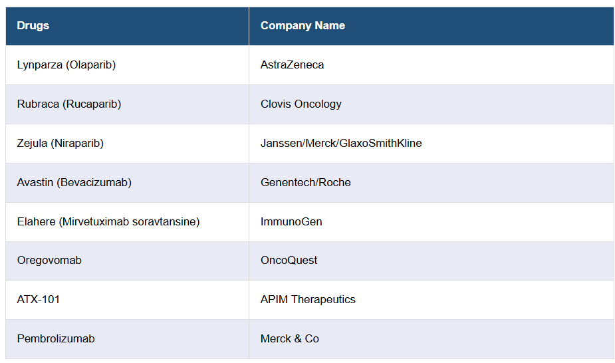Image resolution: width=615 pixels, height=363 pixels.
Task: Click the Drugs column header
Action: 33,26
